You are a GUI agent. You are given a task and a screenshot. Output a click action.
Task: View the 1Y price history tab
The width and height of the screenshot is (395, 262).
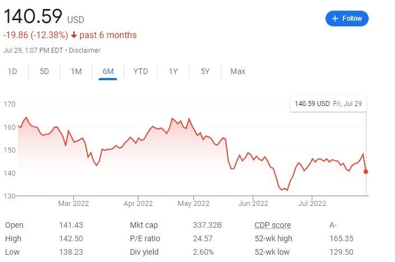point(173,71)
